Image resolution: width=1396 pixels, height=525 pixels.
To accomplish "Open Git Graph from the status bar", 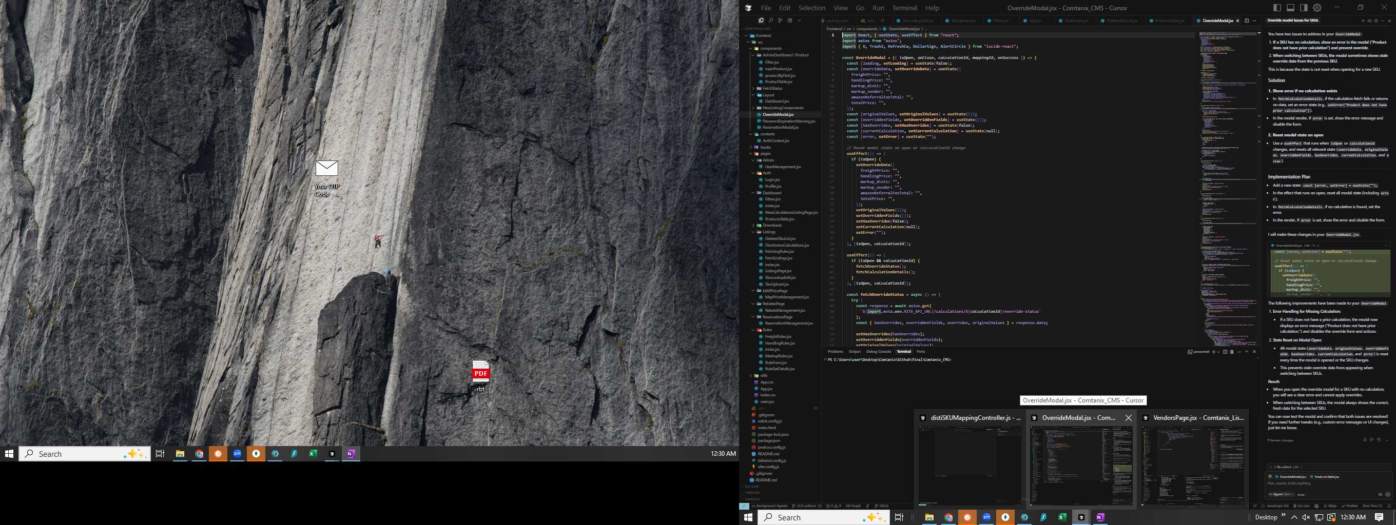I will click(853, 506).
